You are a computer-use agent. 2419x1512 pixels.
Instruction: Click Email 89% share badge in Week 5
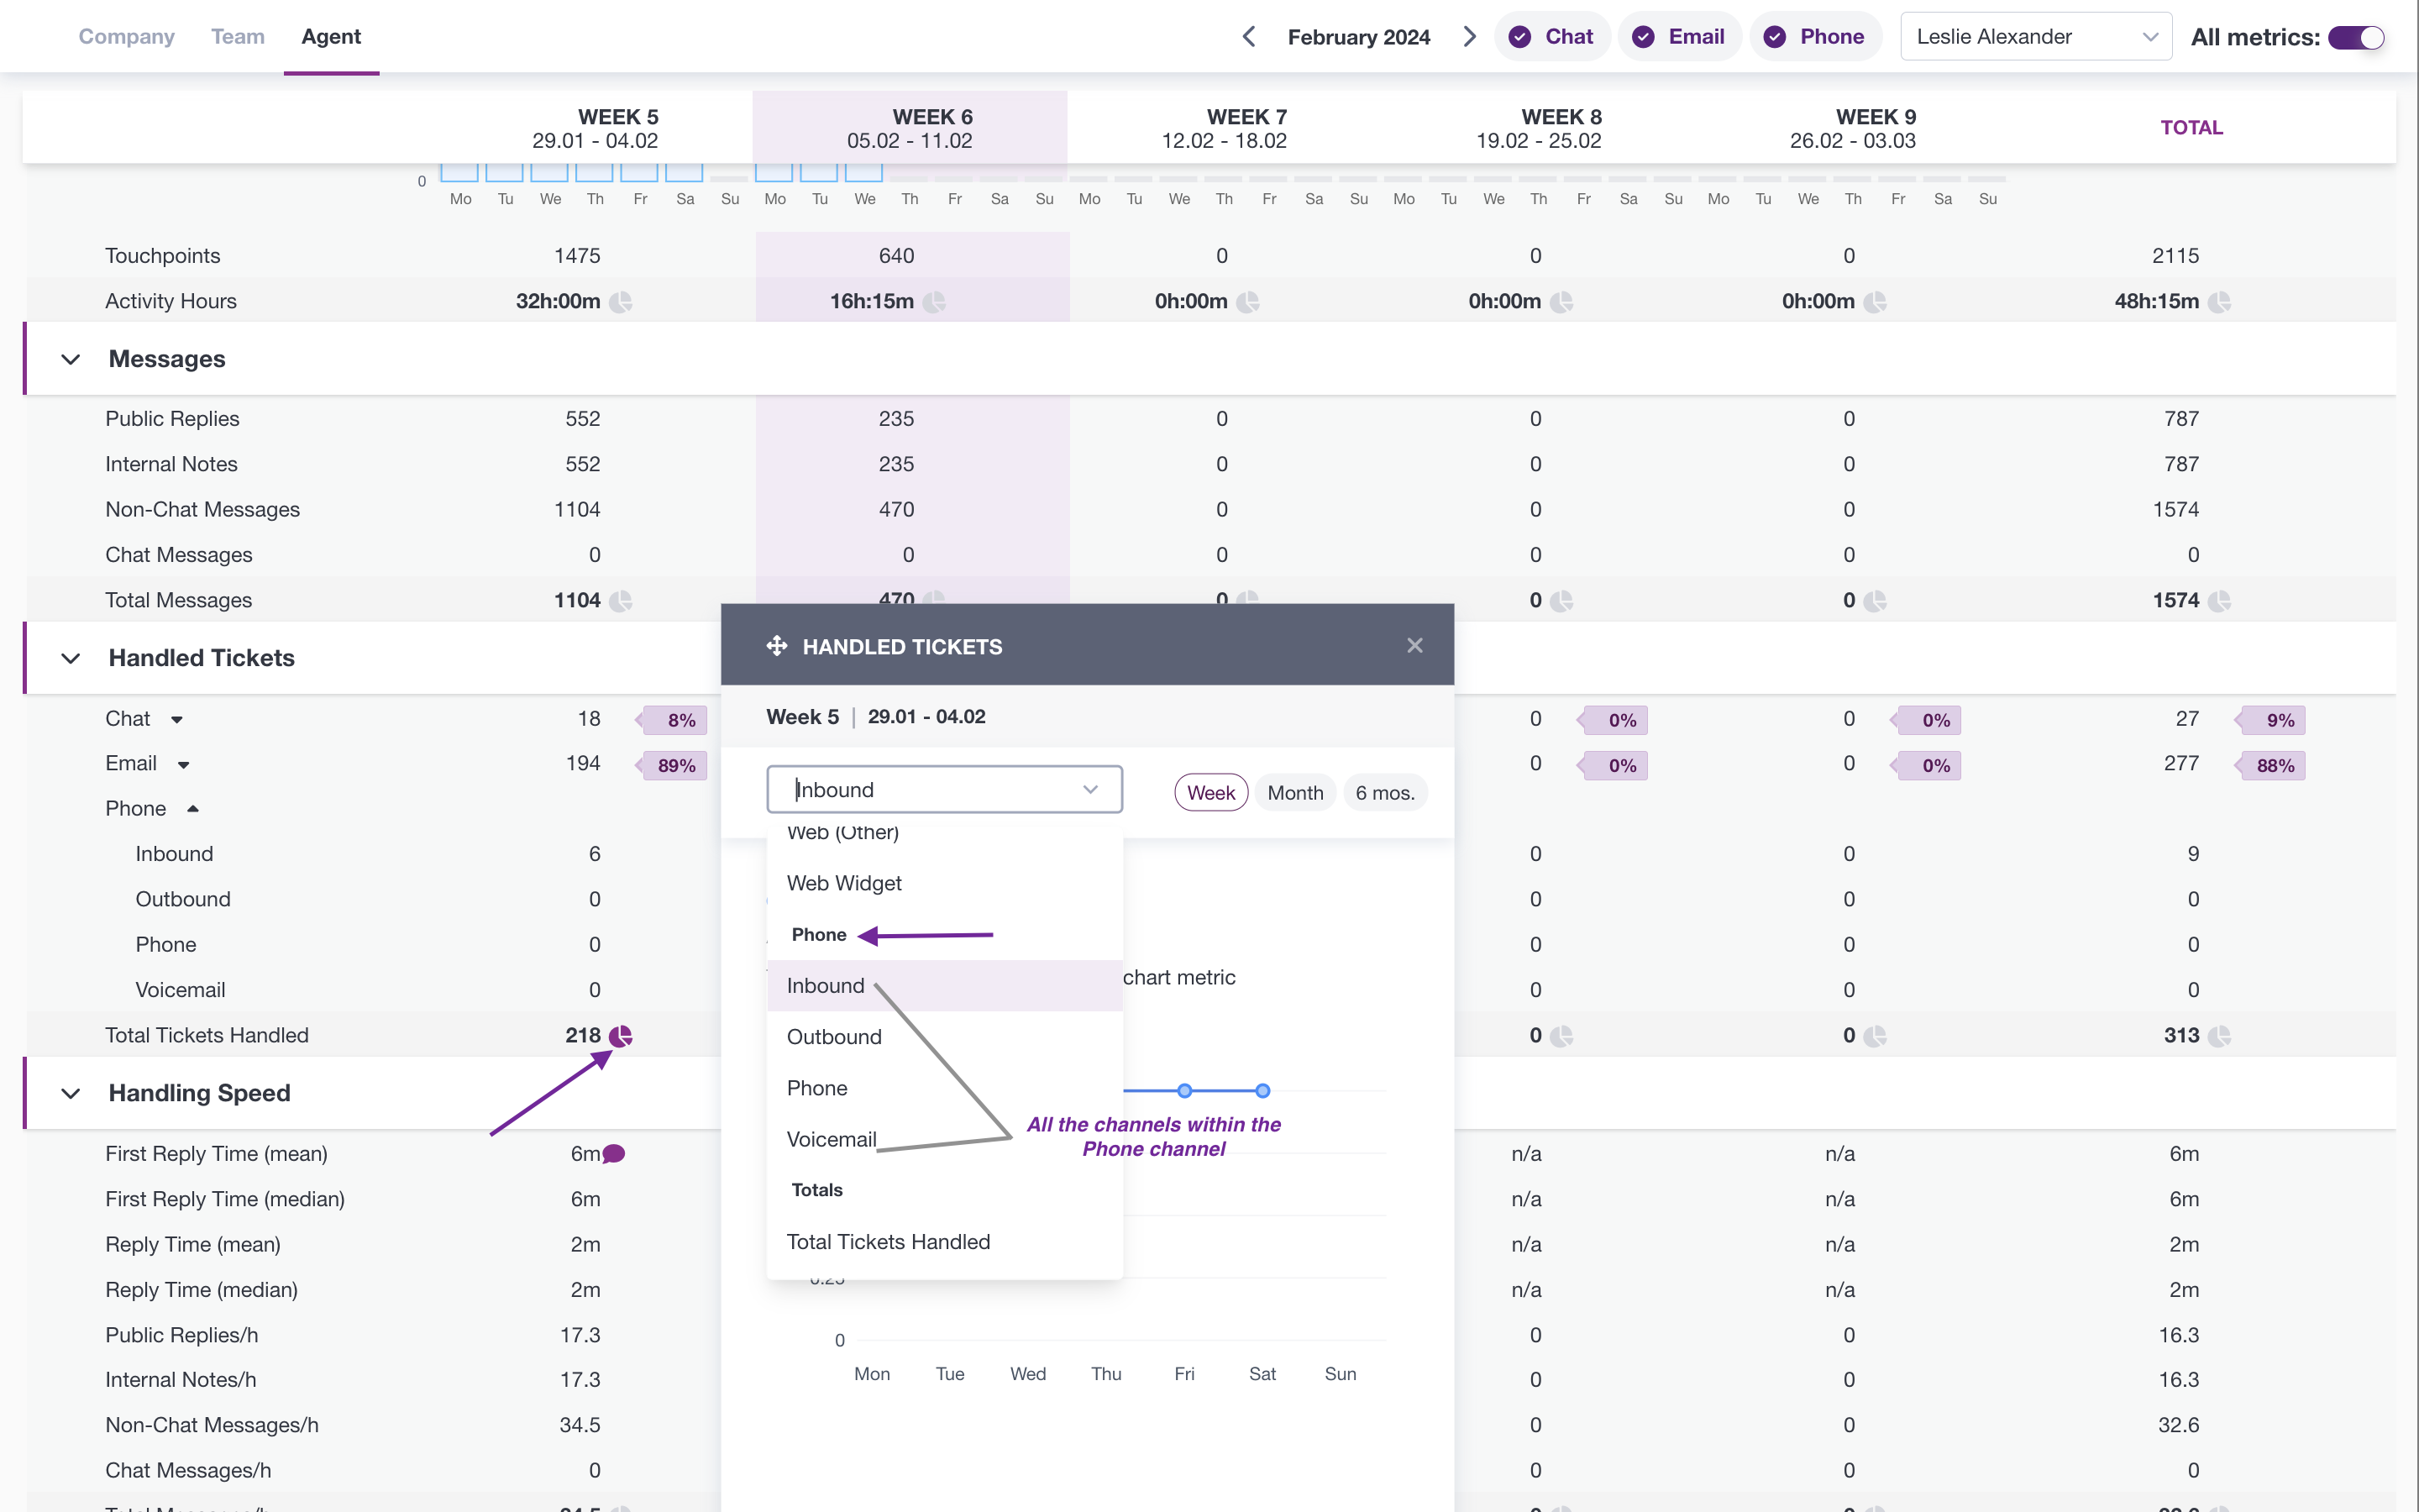(672, 766)
